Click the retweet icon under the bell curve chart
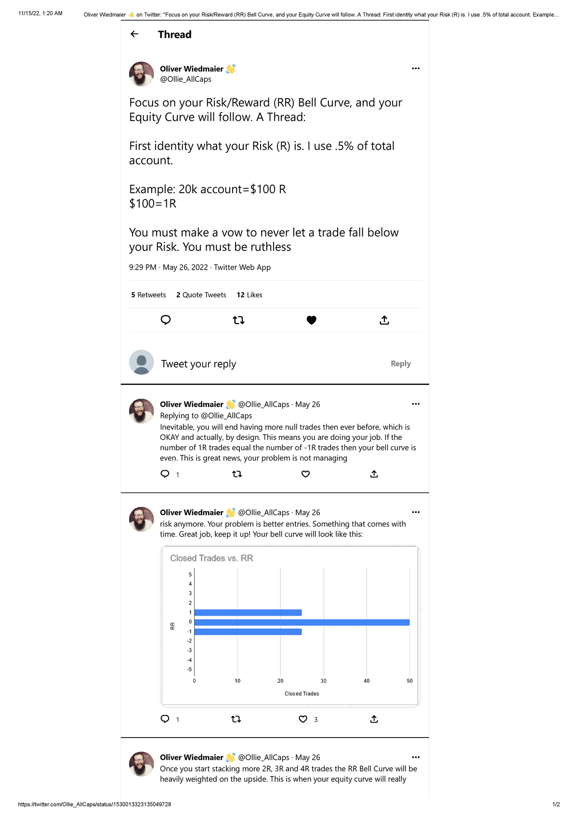 [x=236, y=718]
